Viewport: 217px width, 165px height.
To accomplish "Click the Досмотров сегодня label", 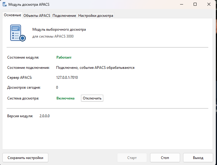I will click(x=24, y=87).
